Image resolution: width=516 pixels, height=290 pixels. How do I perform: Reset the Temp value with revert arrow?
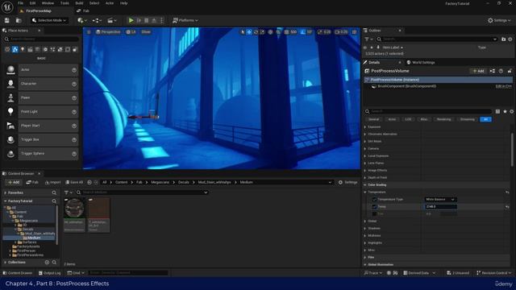[x=507, y=207]
